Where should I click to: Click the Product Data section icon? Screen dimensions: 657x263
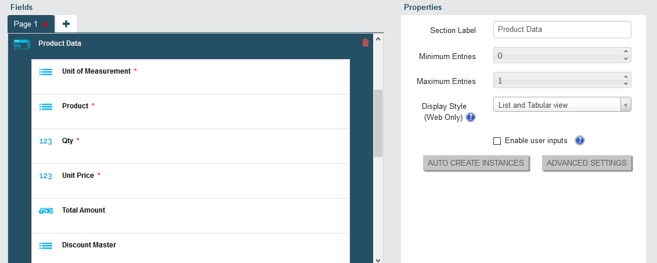[22, 43]
